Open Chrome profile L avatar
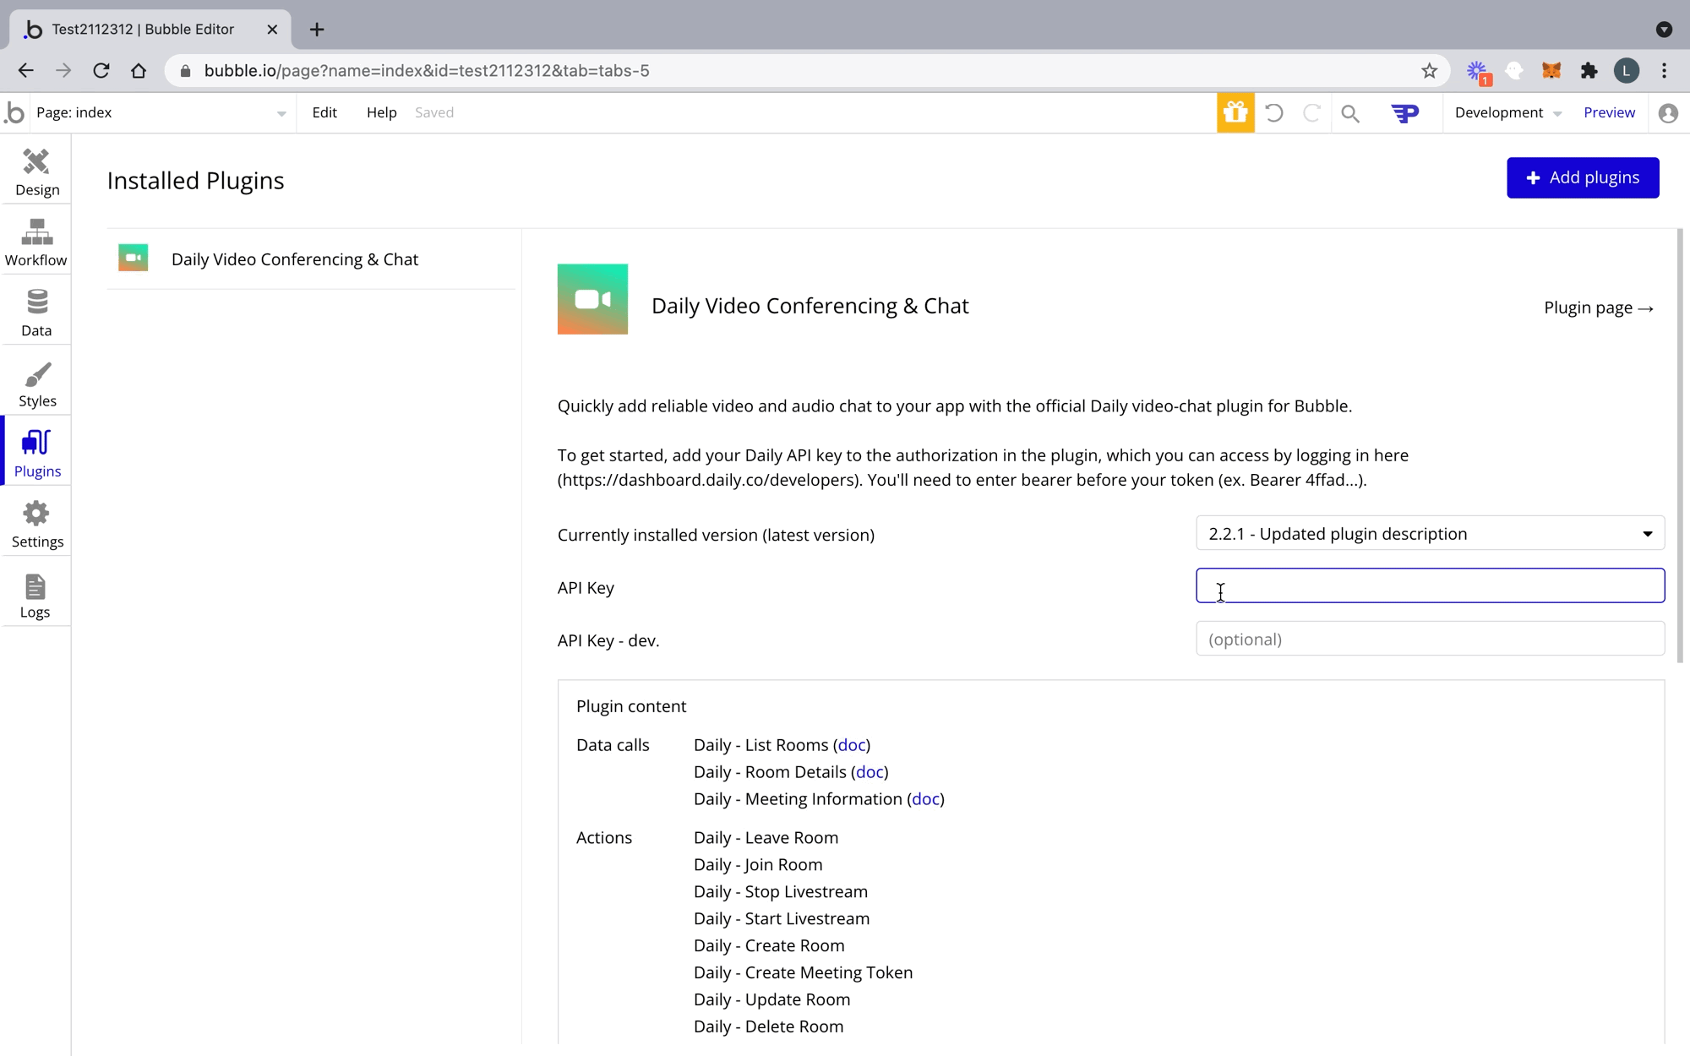 (1627, 71)
